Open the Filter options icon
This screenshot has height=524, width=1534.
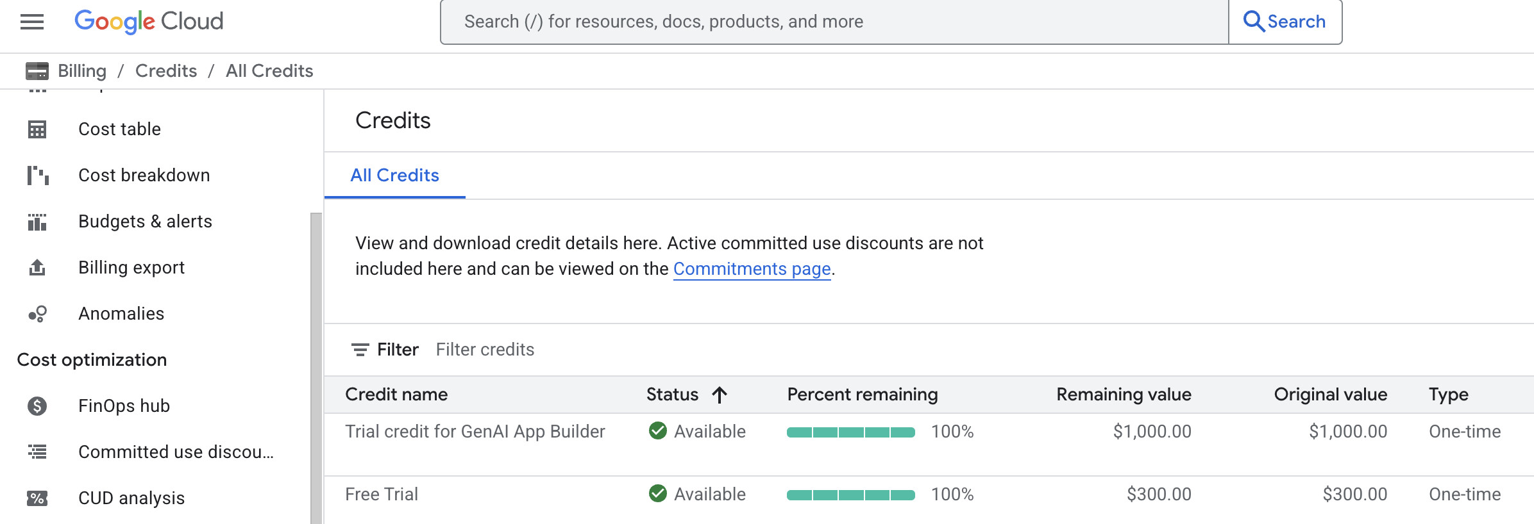click(360, 350)
